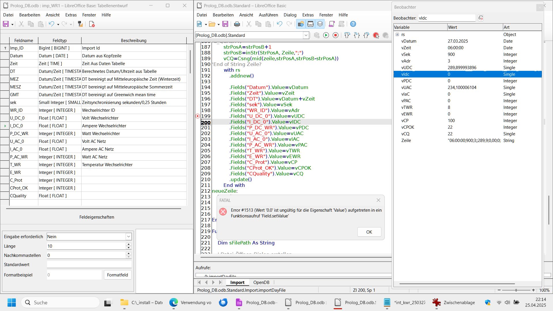Create new document in Basic IDE
The height and width of the screenshot is (311, 553).
[x=199, y=24]
